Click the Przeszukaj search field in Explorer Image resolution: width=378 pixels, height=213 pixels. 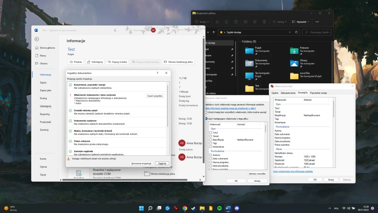pos(317,32)
